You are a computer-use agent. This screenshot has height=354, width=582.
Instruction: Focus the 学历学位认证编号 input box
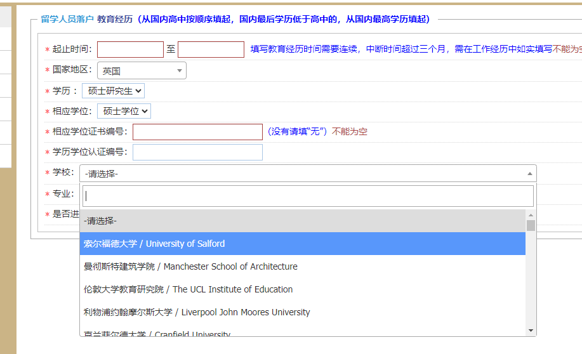[197, 152]
